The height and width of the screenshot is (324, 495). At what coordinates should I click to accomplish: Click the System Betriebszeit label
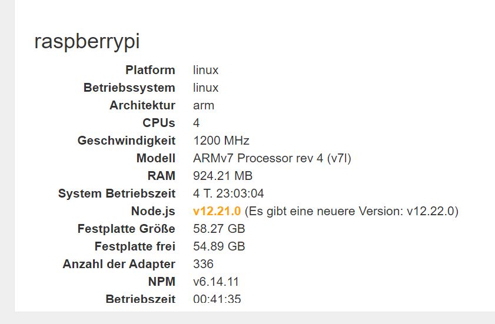pos(117,193)
